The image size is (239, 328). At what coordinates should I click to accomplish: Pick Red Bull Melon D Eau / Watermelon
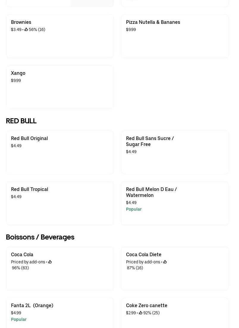151,192
